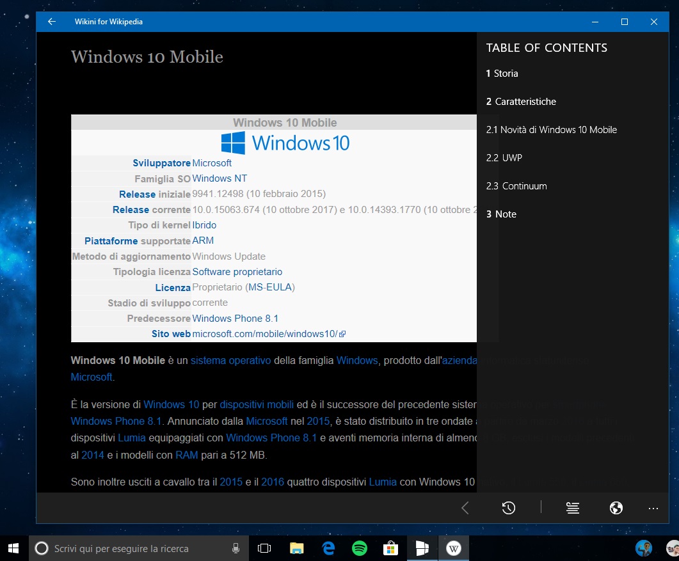Go back using the title bar arrow
Viewport: 679px width, 561px height.
point(52,22)
